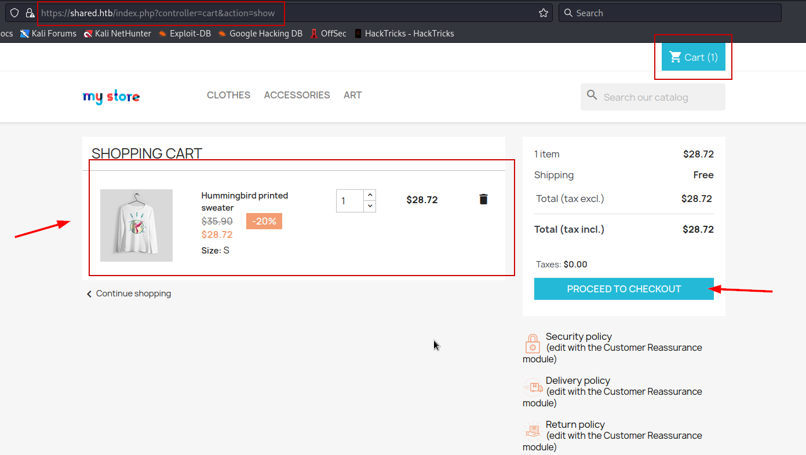The width and height of the screenshot is (806, 455).
Task: Open the Google Hacking DB bookmark
Action: [260, 34]
